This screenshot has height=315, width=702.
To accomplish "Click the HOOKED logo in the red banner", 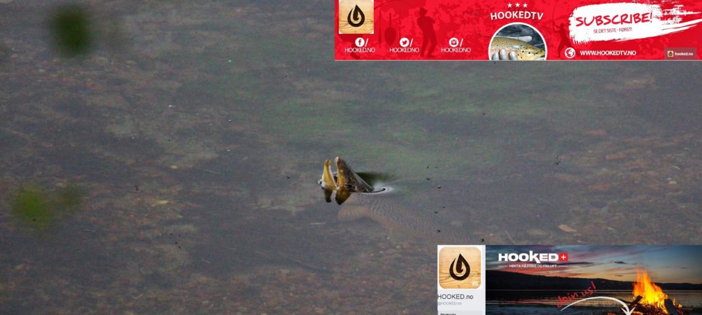I will (x=356, y=16).
